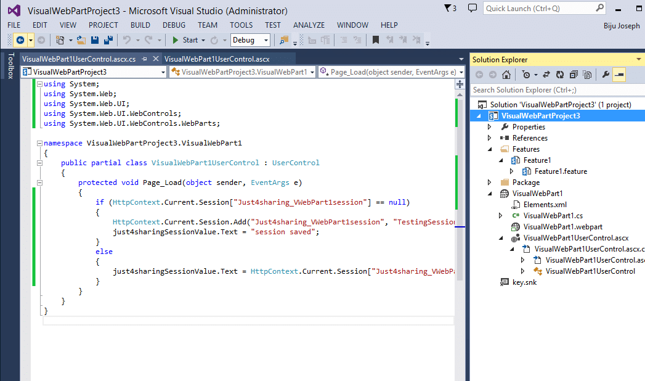Click the Save All toolbar icon
Viewport: 645px width, 381px height.
tap(108, 40)
